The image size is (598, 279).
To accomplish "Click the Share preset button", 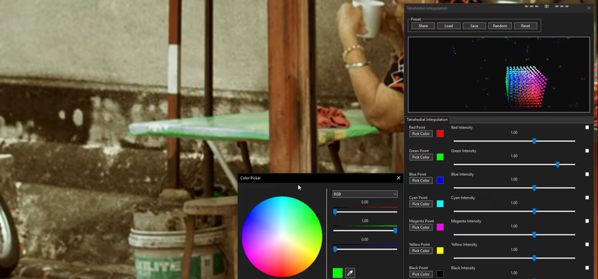I will pyautogui.click(x=423, y=26).
